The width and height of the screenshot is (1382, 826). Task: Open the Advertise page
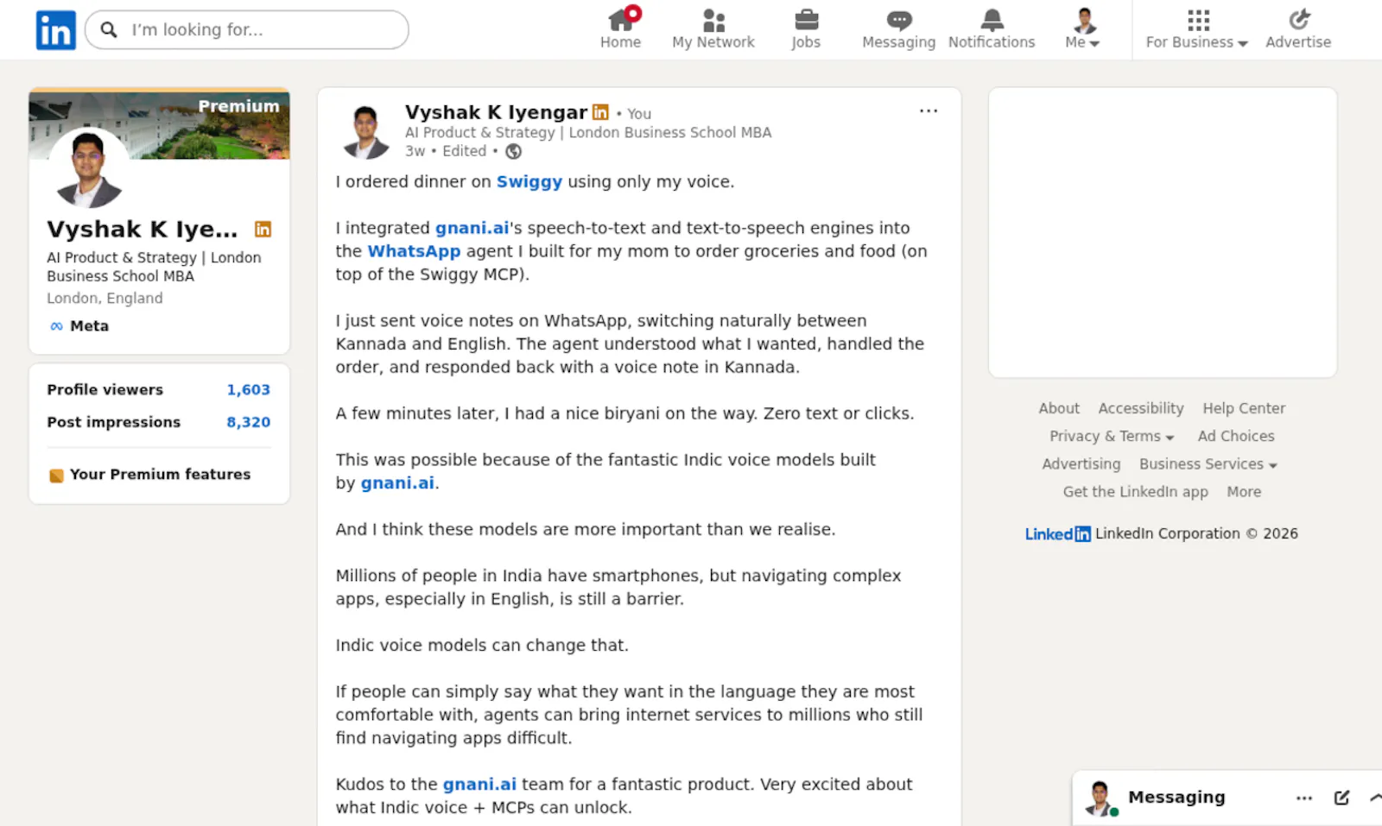[x=1298, y=28]
